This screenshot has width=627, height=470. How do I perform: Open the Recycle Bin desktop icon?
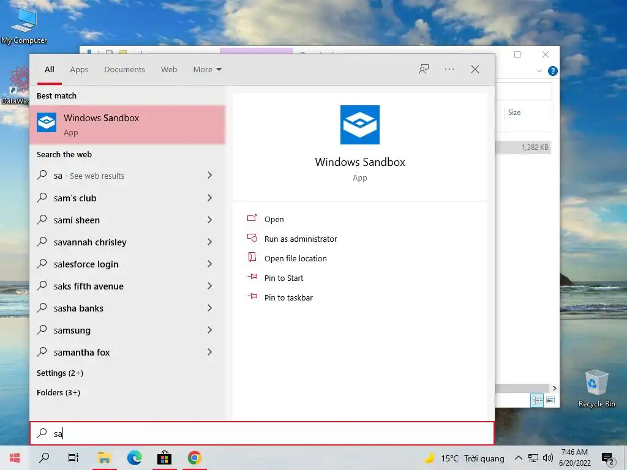pyautogui.click(x=596, y=389)
